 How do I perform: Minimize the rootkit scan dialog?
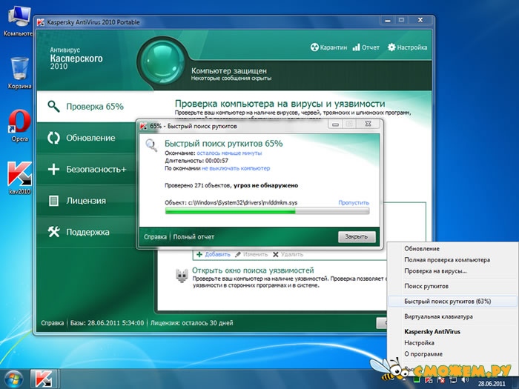(x=335, y=124)
